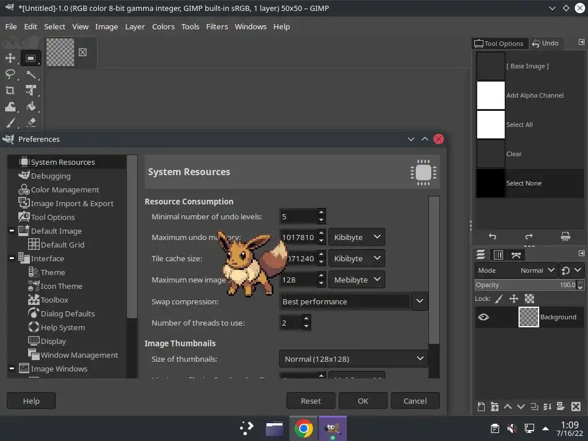Select the Unified Transform tool
Image resolution: width=588 pixels, height=441 pixels.
pos(31,90)
